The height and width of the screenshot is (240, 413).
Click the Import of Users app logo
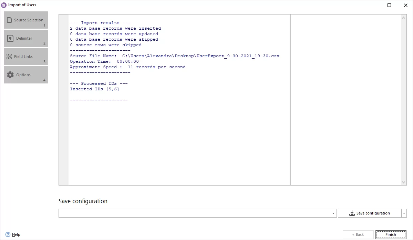(4, 4)
